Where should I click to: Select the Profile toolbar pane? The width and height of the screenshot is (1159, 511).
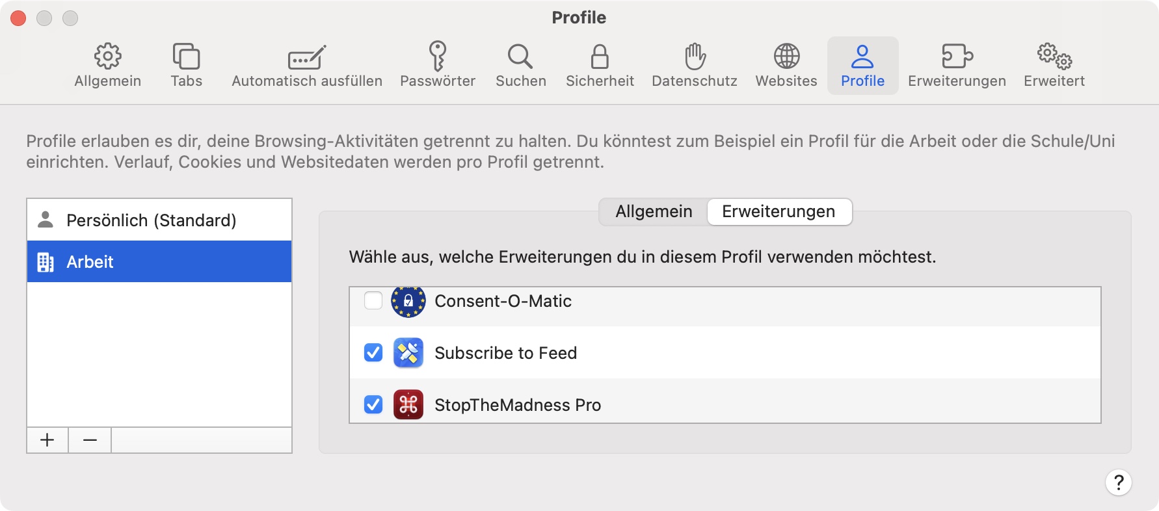click(863, 66)
